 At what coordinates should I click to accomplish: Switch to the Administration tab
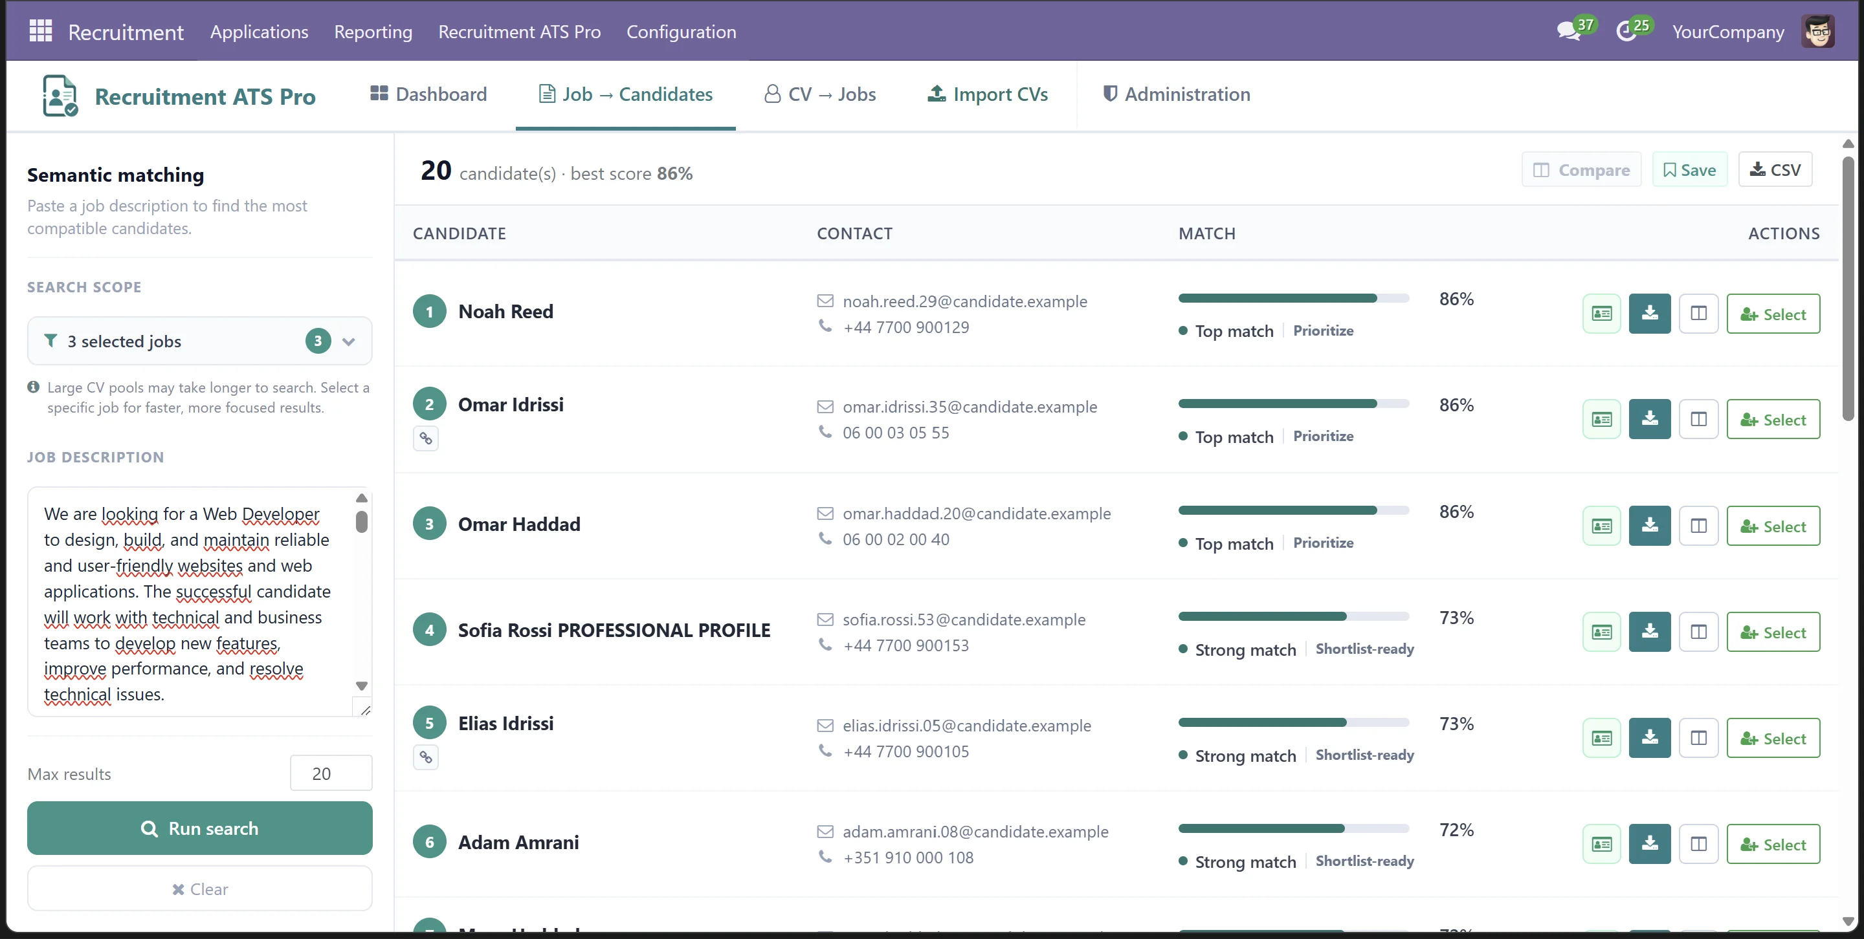1176,94
